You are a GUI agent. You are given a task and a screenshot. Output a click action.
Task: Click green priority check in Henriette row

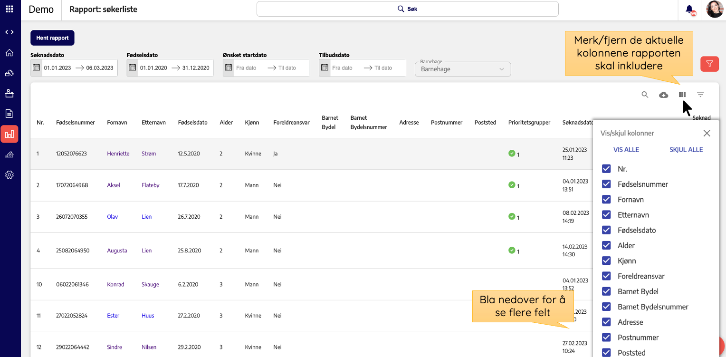click(512, 153)
